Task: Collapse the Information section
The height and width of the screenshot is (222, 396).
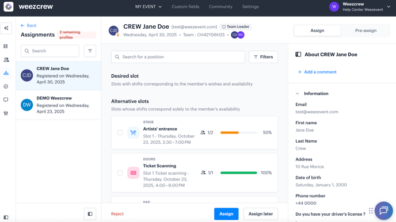Action: tap(297, 94)
